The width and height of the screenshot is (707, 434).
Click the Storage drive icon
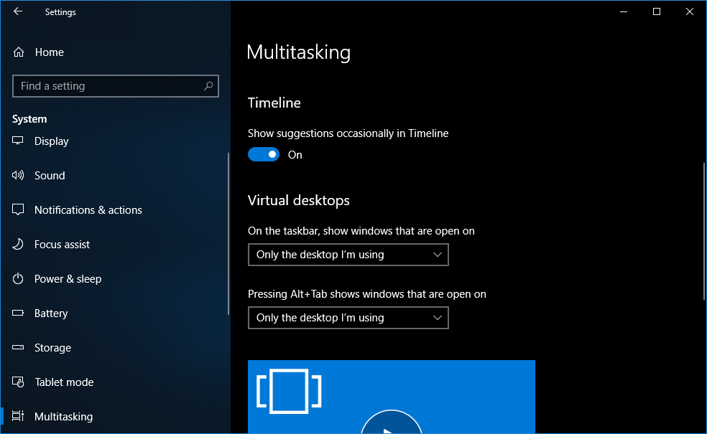click(x=19, y=348)
